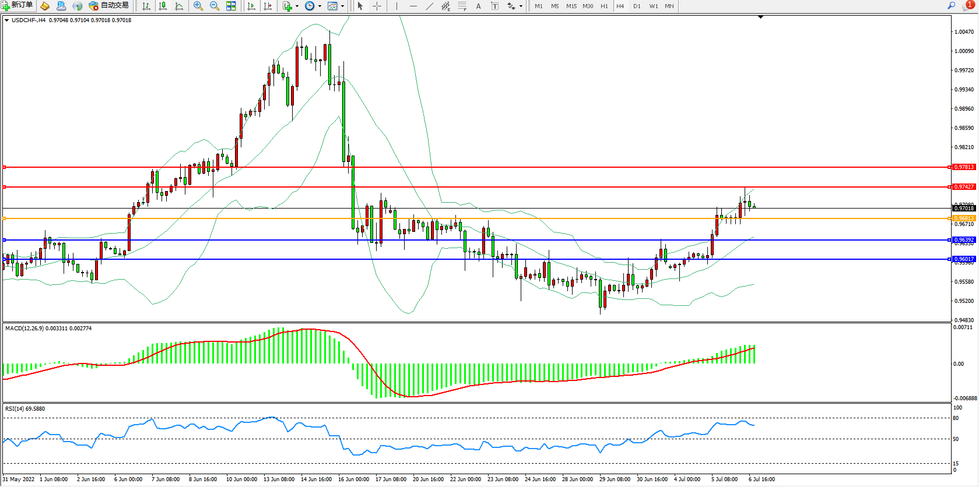Screen dimensions: 979x487
Task: Toggle AutoTrading (自动交易) button
Action: click(108, 6)
